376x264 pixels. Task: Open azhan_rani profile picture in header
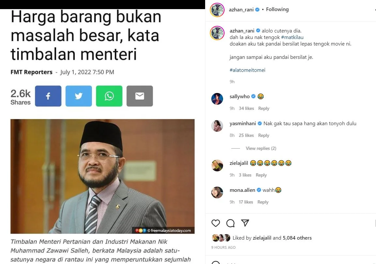point(217,10)
